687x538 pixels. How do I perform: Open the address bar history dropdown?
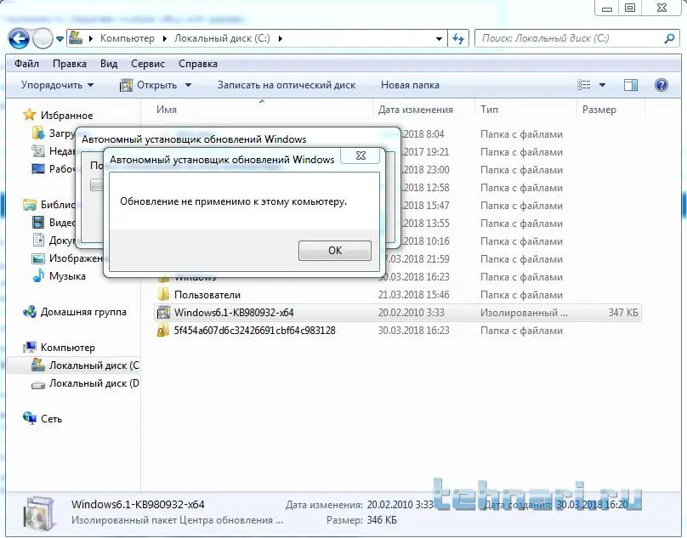point(439,38)
